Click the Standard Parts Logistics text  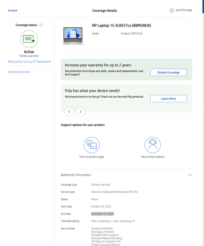[x=105, y=235]
